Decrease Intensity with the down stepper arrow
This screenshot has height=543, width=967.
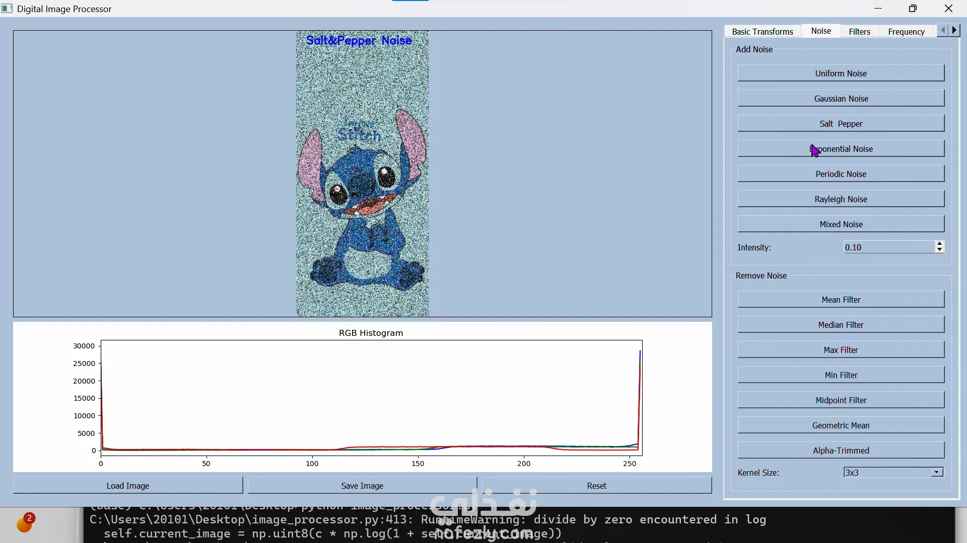coord(939,250)
